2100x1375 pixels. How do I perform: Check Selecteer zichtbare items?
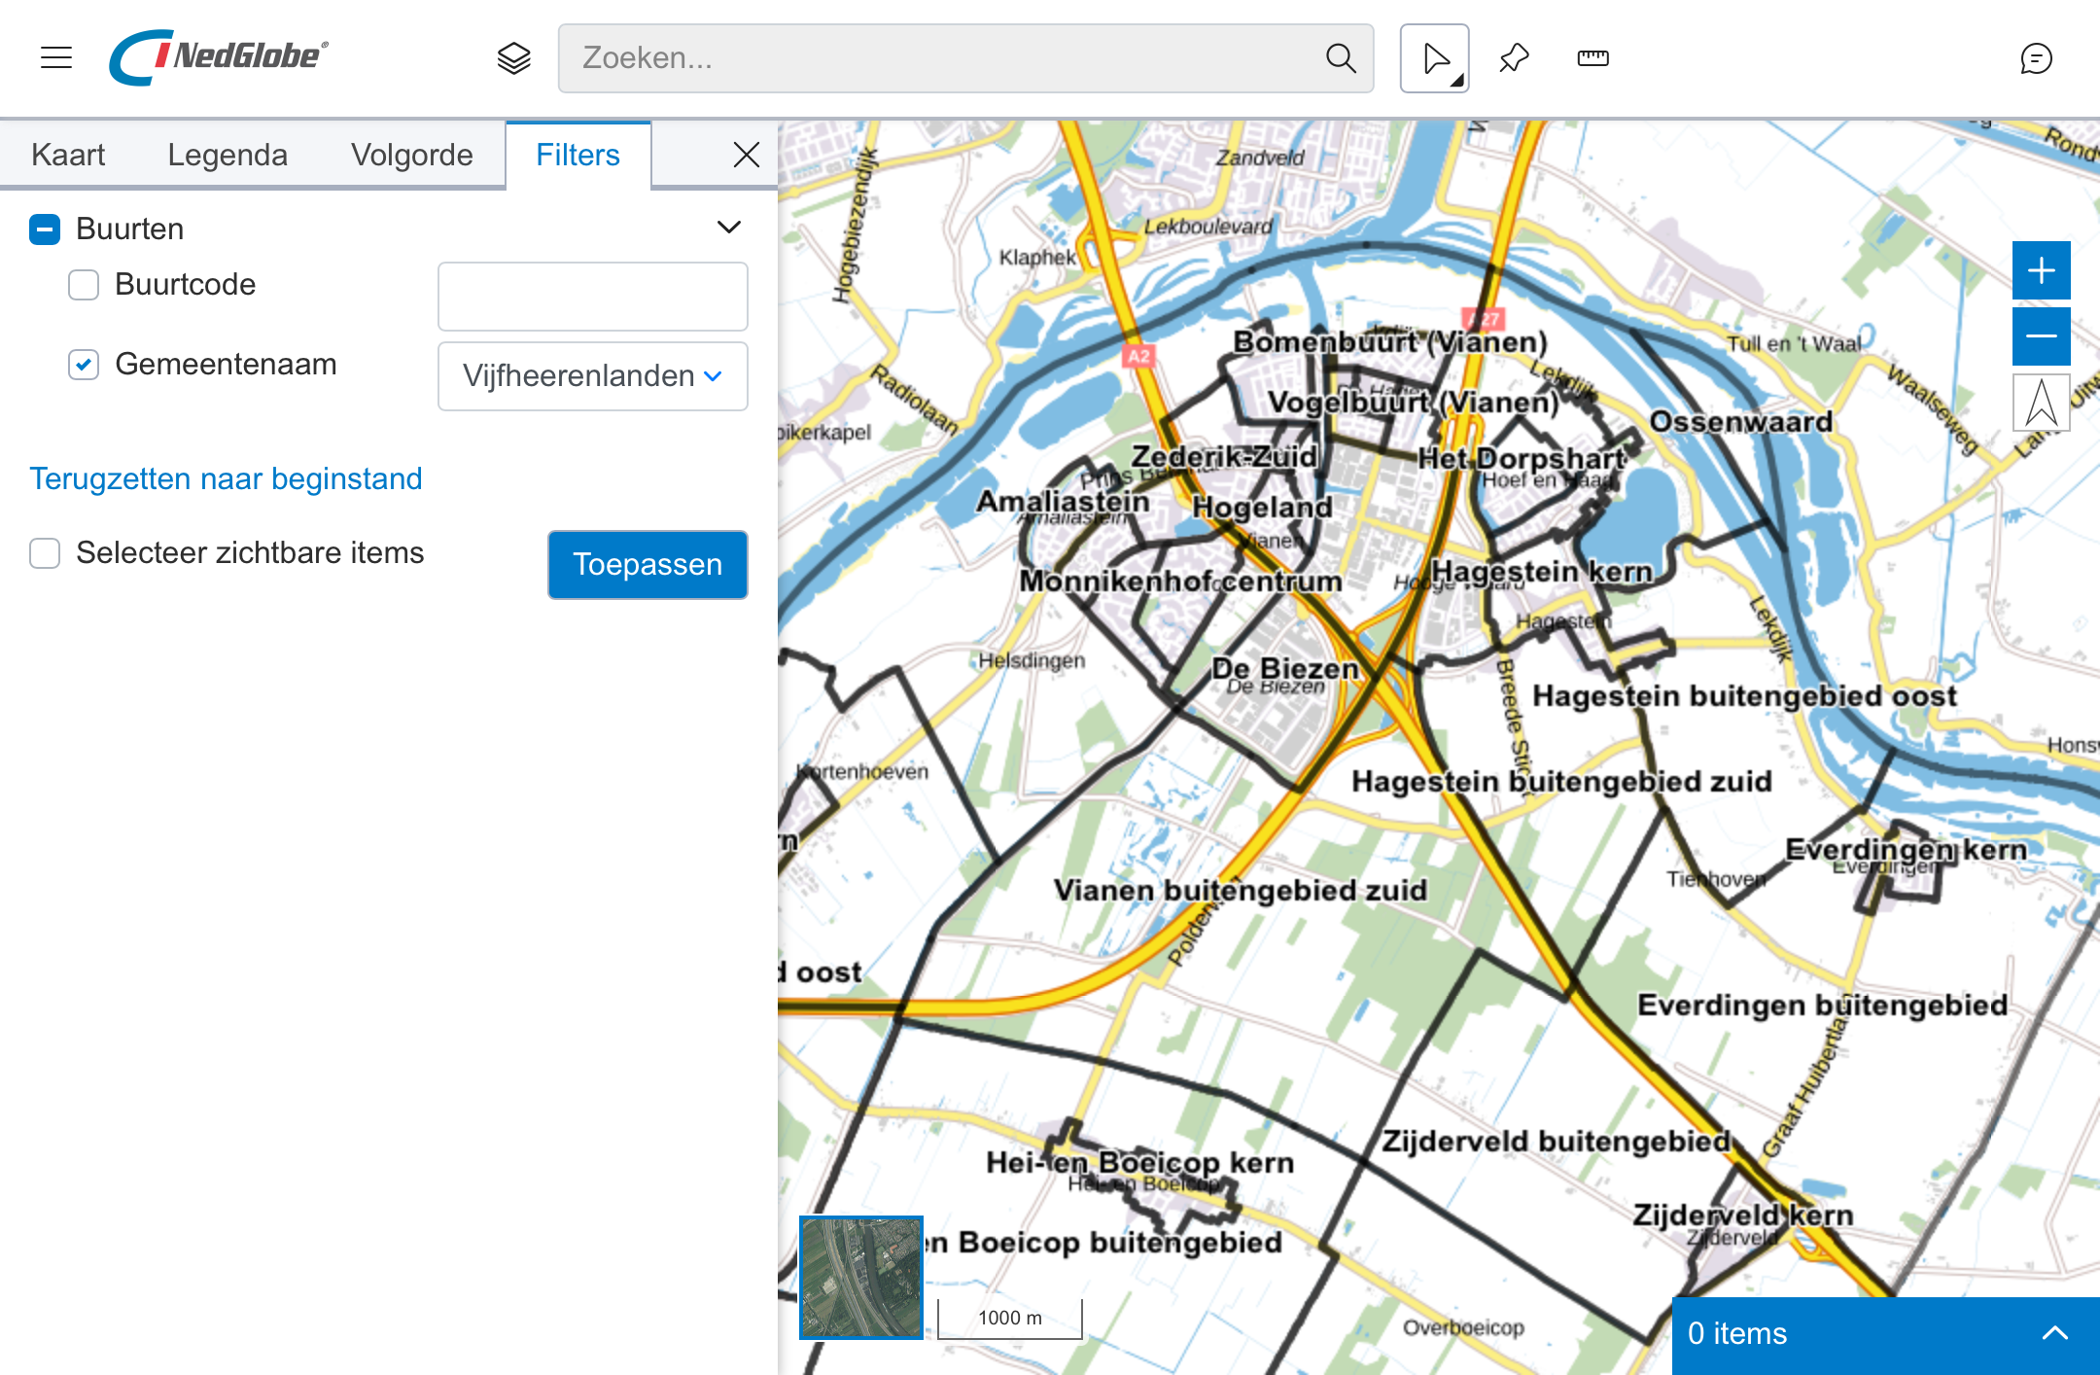click(45, 553)
